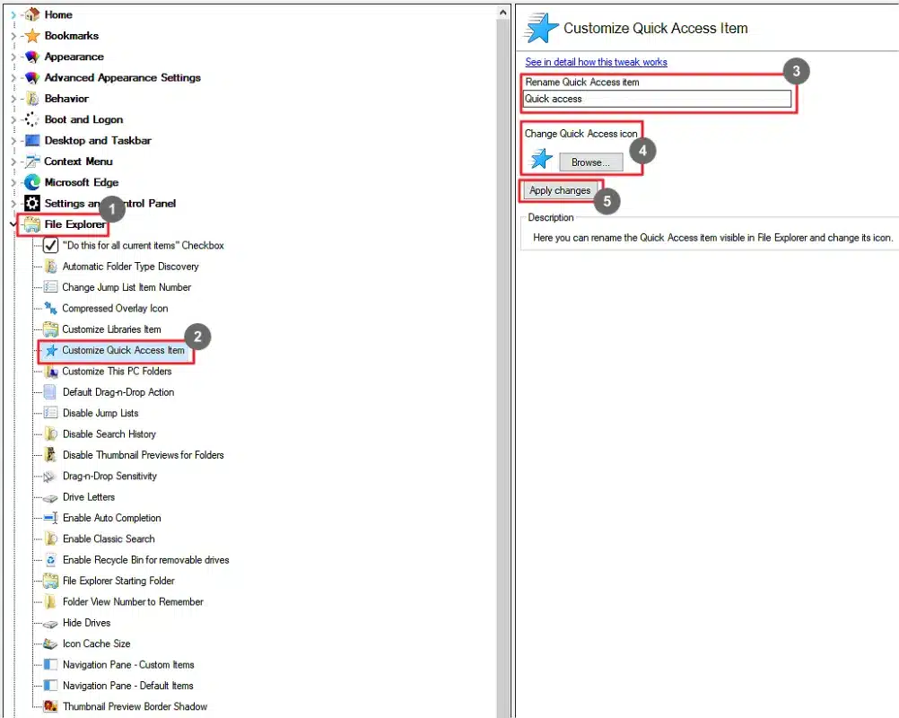
Task: Click the Icon Cache Size icon
Action: coord(50,644)
